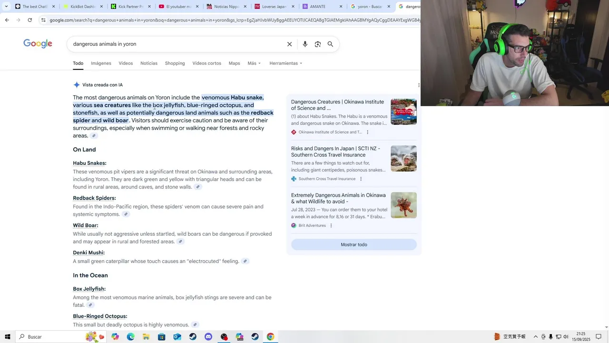Switch to AMANTE browser tab

point(322,7)
